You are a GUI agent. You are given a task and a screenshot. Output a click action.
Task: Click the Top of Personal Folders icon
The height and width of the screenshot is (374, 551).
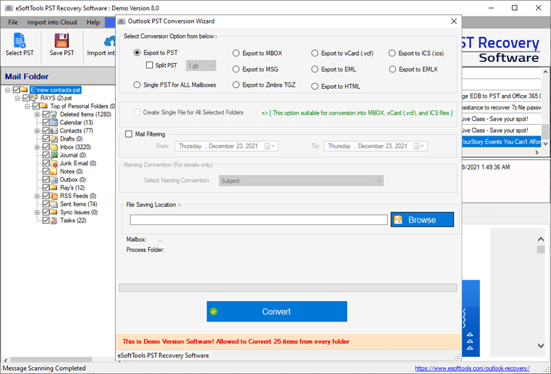tap(44, 106)
